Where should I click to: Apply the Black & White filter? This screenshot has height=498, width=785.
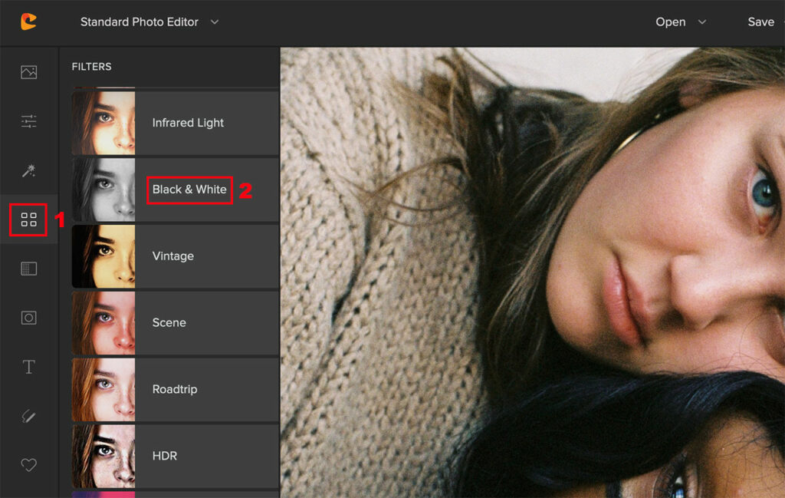tap(189, 190)
